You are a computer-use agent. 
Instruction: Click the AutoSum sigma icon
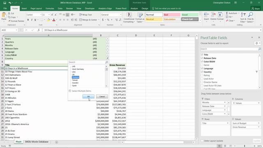pyautogui.click(x=227, y=13)
